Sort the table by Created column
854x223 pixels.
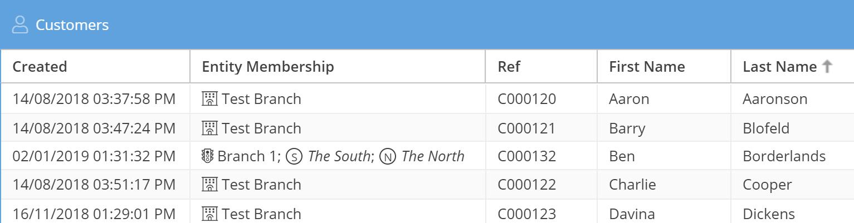(40, 67)
